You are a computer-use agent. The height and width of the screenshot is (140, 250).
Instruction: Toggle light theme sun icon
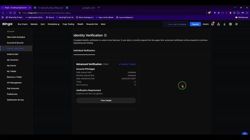tap(237, 24)
